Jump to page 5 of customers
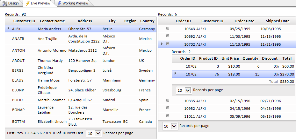This screenshot has width=296, height=139. click(x=38, y=133)
